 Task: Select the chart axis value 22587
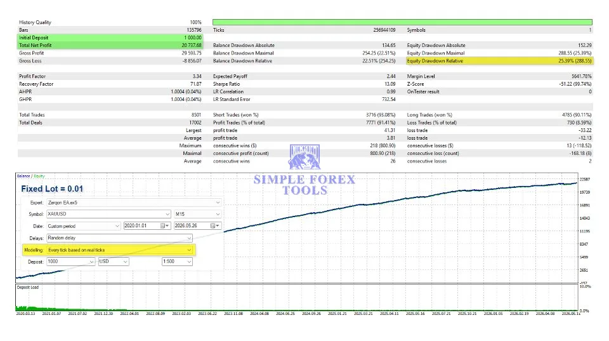tap(584, 180)
